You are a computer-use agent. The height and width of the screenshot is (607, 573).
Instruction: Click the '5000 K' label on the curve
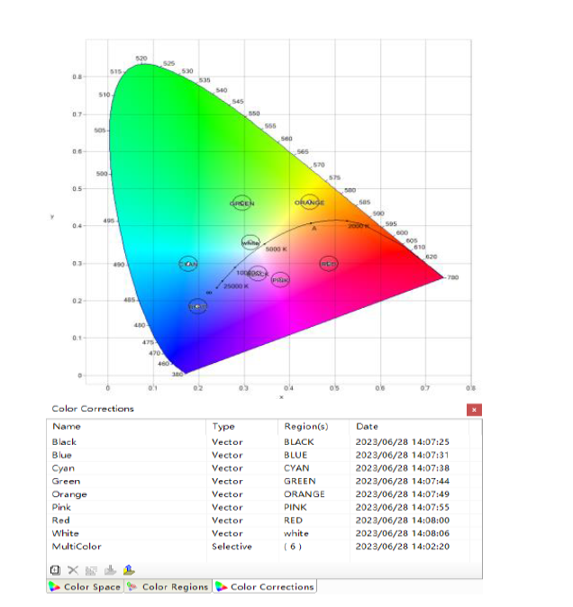pyautogui.click(x=276, y=249)
